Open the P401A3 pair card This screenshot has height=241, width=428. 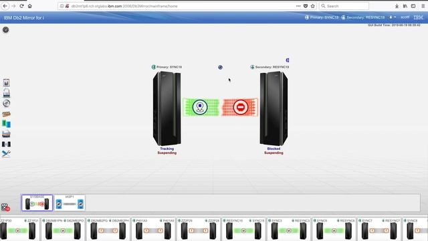point(153,229)
